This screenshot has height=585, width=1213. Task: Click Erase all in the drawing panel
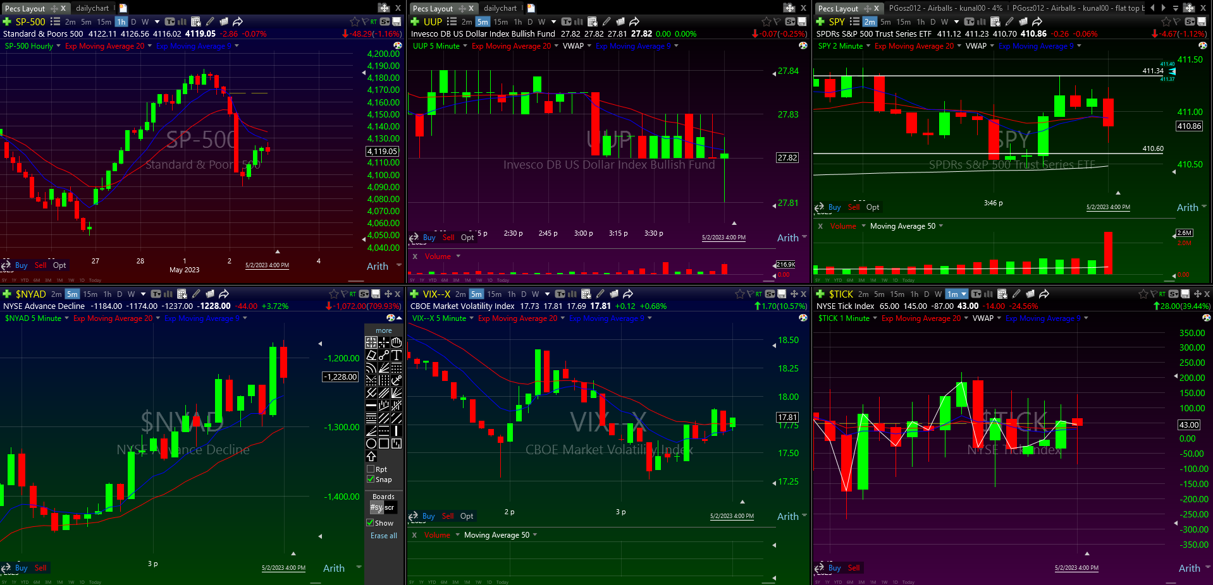384,536
